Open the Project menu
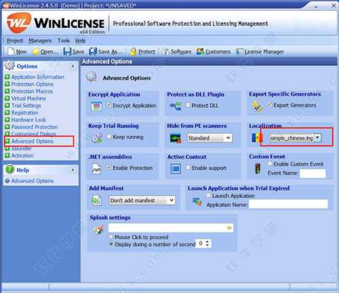 click(x=15, y=41)
